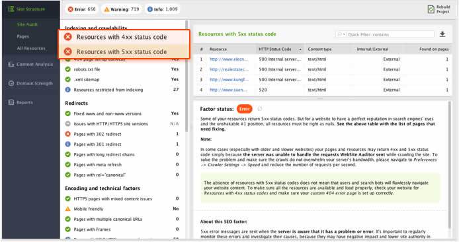459x242 pixels.
Task: Click warning triangle beside Mobile friendly
Action: (67, 209)
